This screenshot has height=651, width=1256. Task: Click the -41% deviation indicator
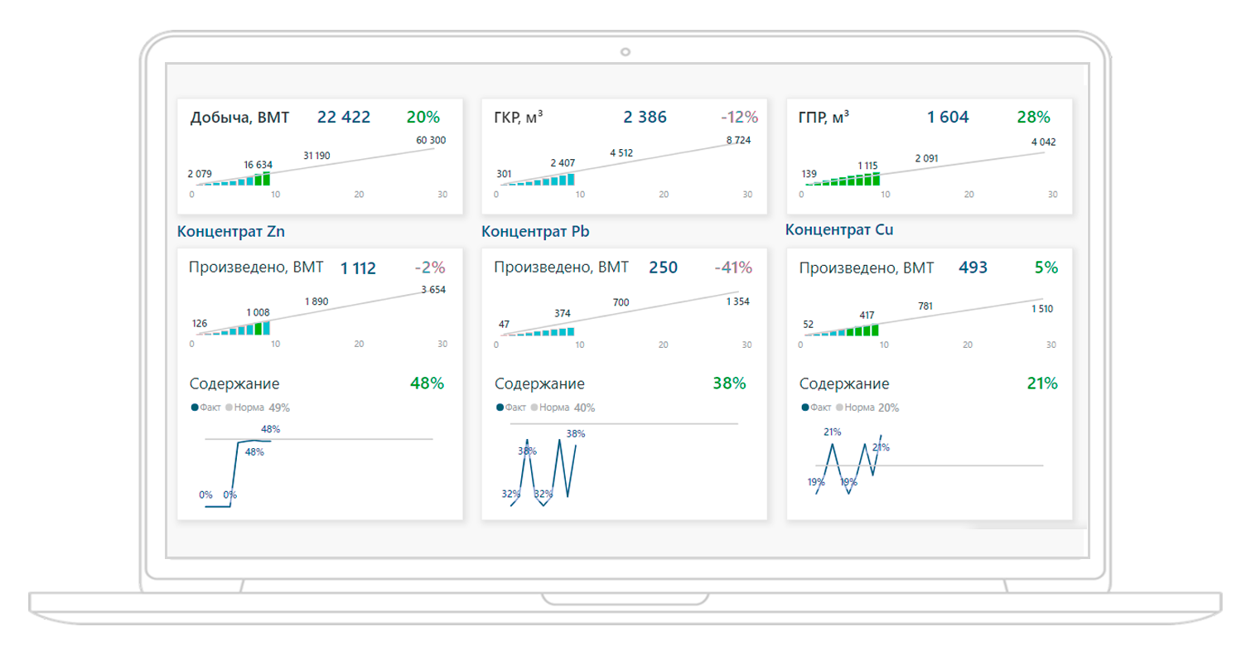pyautogui.click(x=733, y=268)
